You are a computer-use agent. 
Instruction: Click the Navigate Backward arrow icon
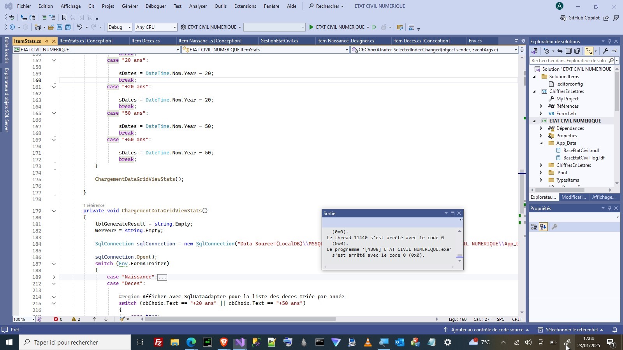(x=12, y=27)
